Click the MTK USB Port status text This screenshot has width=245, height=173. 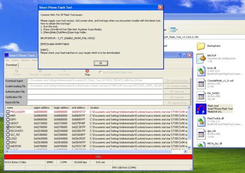pyautogui.click(x=124, y=168)
